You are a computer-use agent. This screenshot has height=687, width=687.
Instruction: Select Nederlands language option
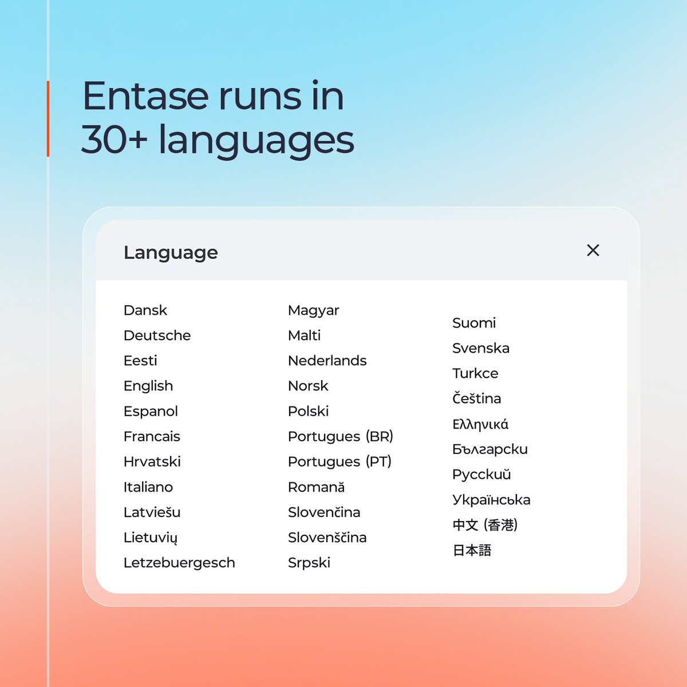point(327,361)
